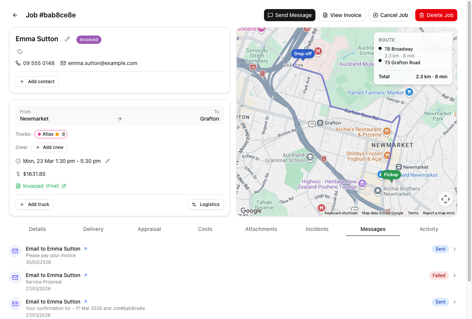
Task: Click the Add truck button
Action: coord(34,204)
